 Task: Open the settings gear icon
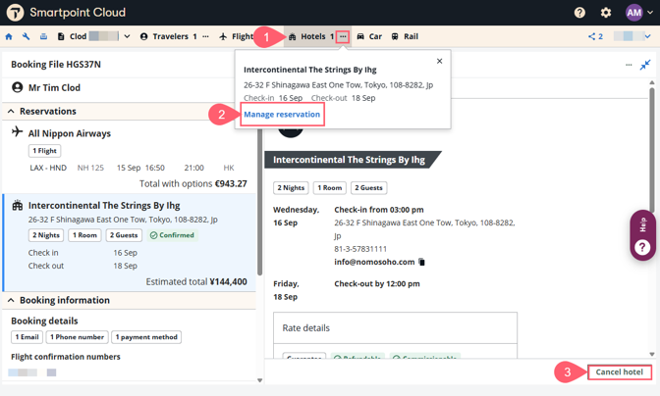[605, 13]
